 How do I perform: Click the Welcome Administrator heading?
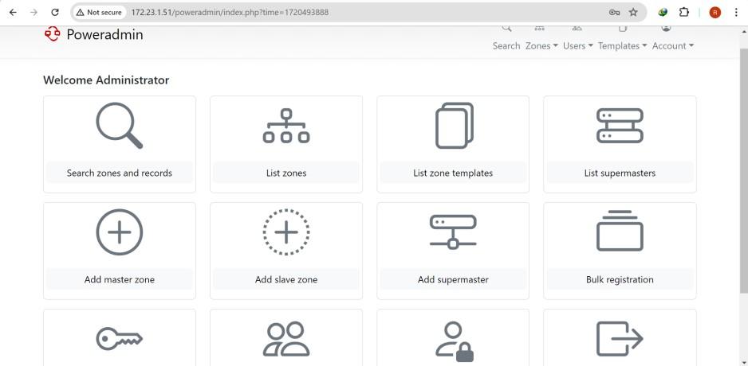tap(106, 80)
